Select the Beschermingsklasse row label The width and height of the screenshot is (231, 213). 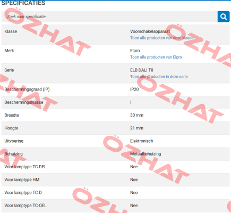24,102
